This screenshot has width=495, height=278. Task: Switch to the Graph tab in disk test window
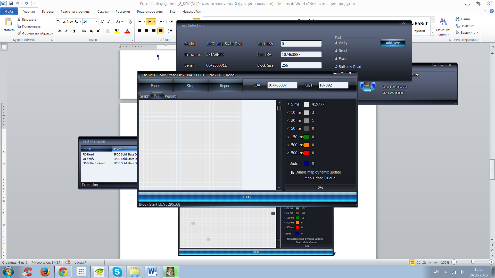click(x=144, y=96)
